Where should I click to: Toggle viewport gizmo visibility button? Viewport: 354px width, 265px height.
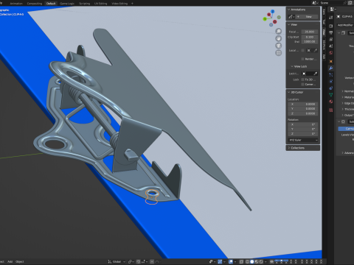[220, 261]
